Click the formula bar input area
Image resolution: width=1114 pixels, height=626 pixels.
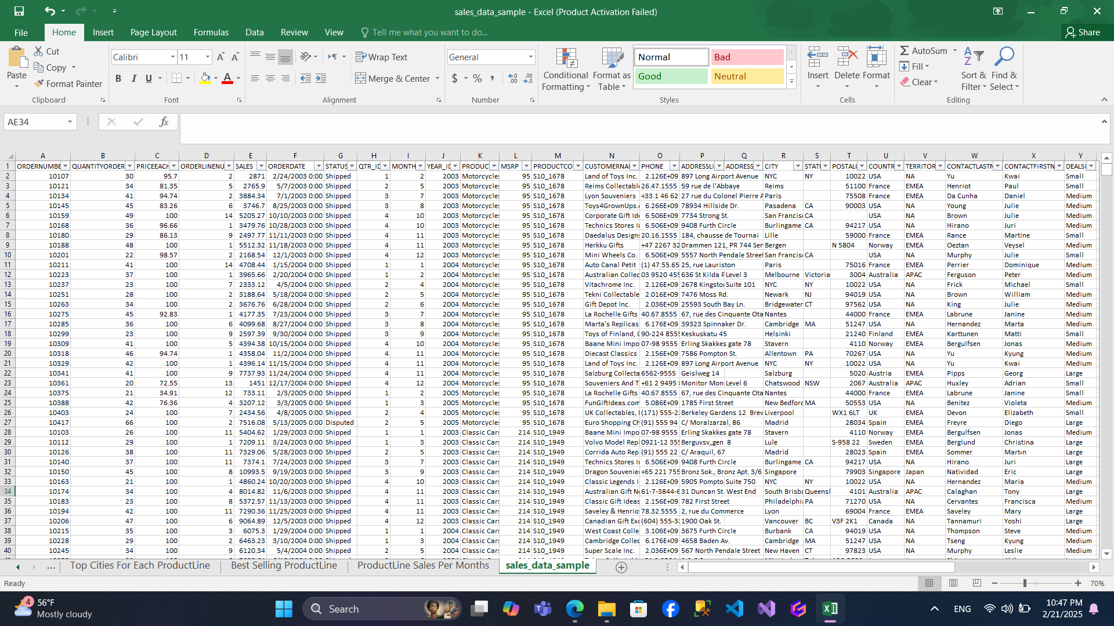(638, 129)
